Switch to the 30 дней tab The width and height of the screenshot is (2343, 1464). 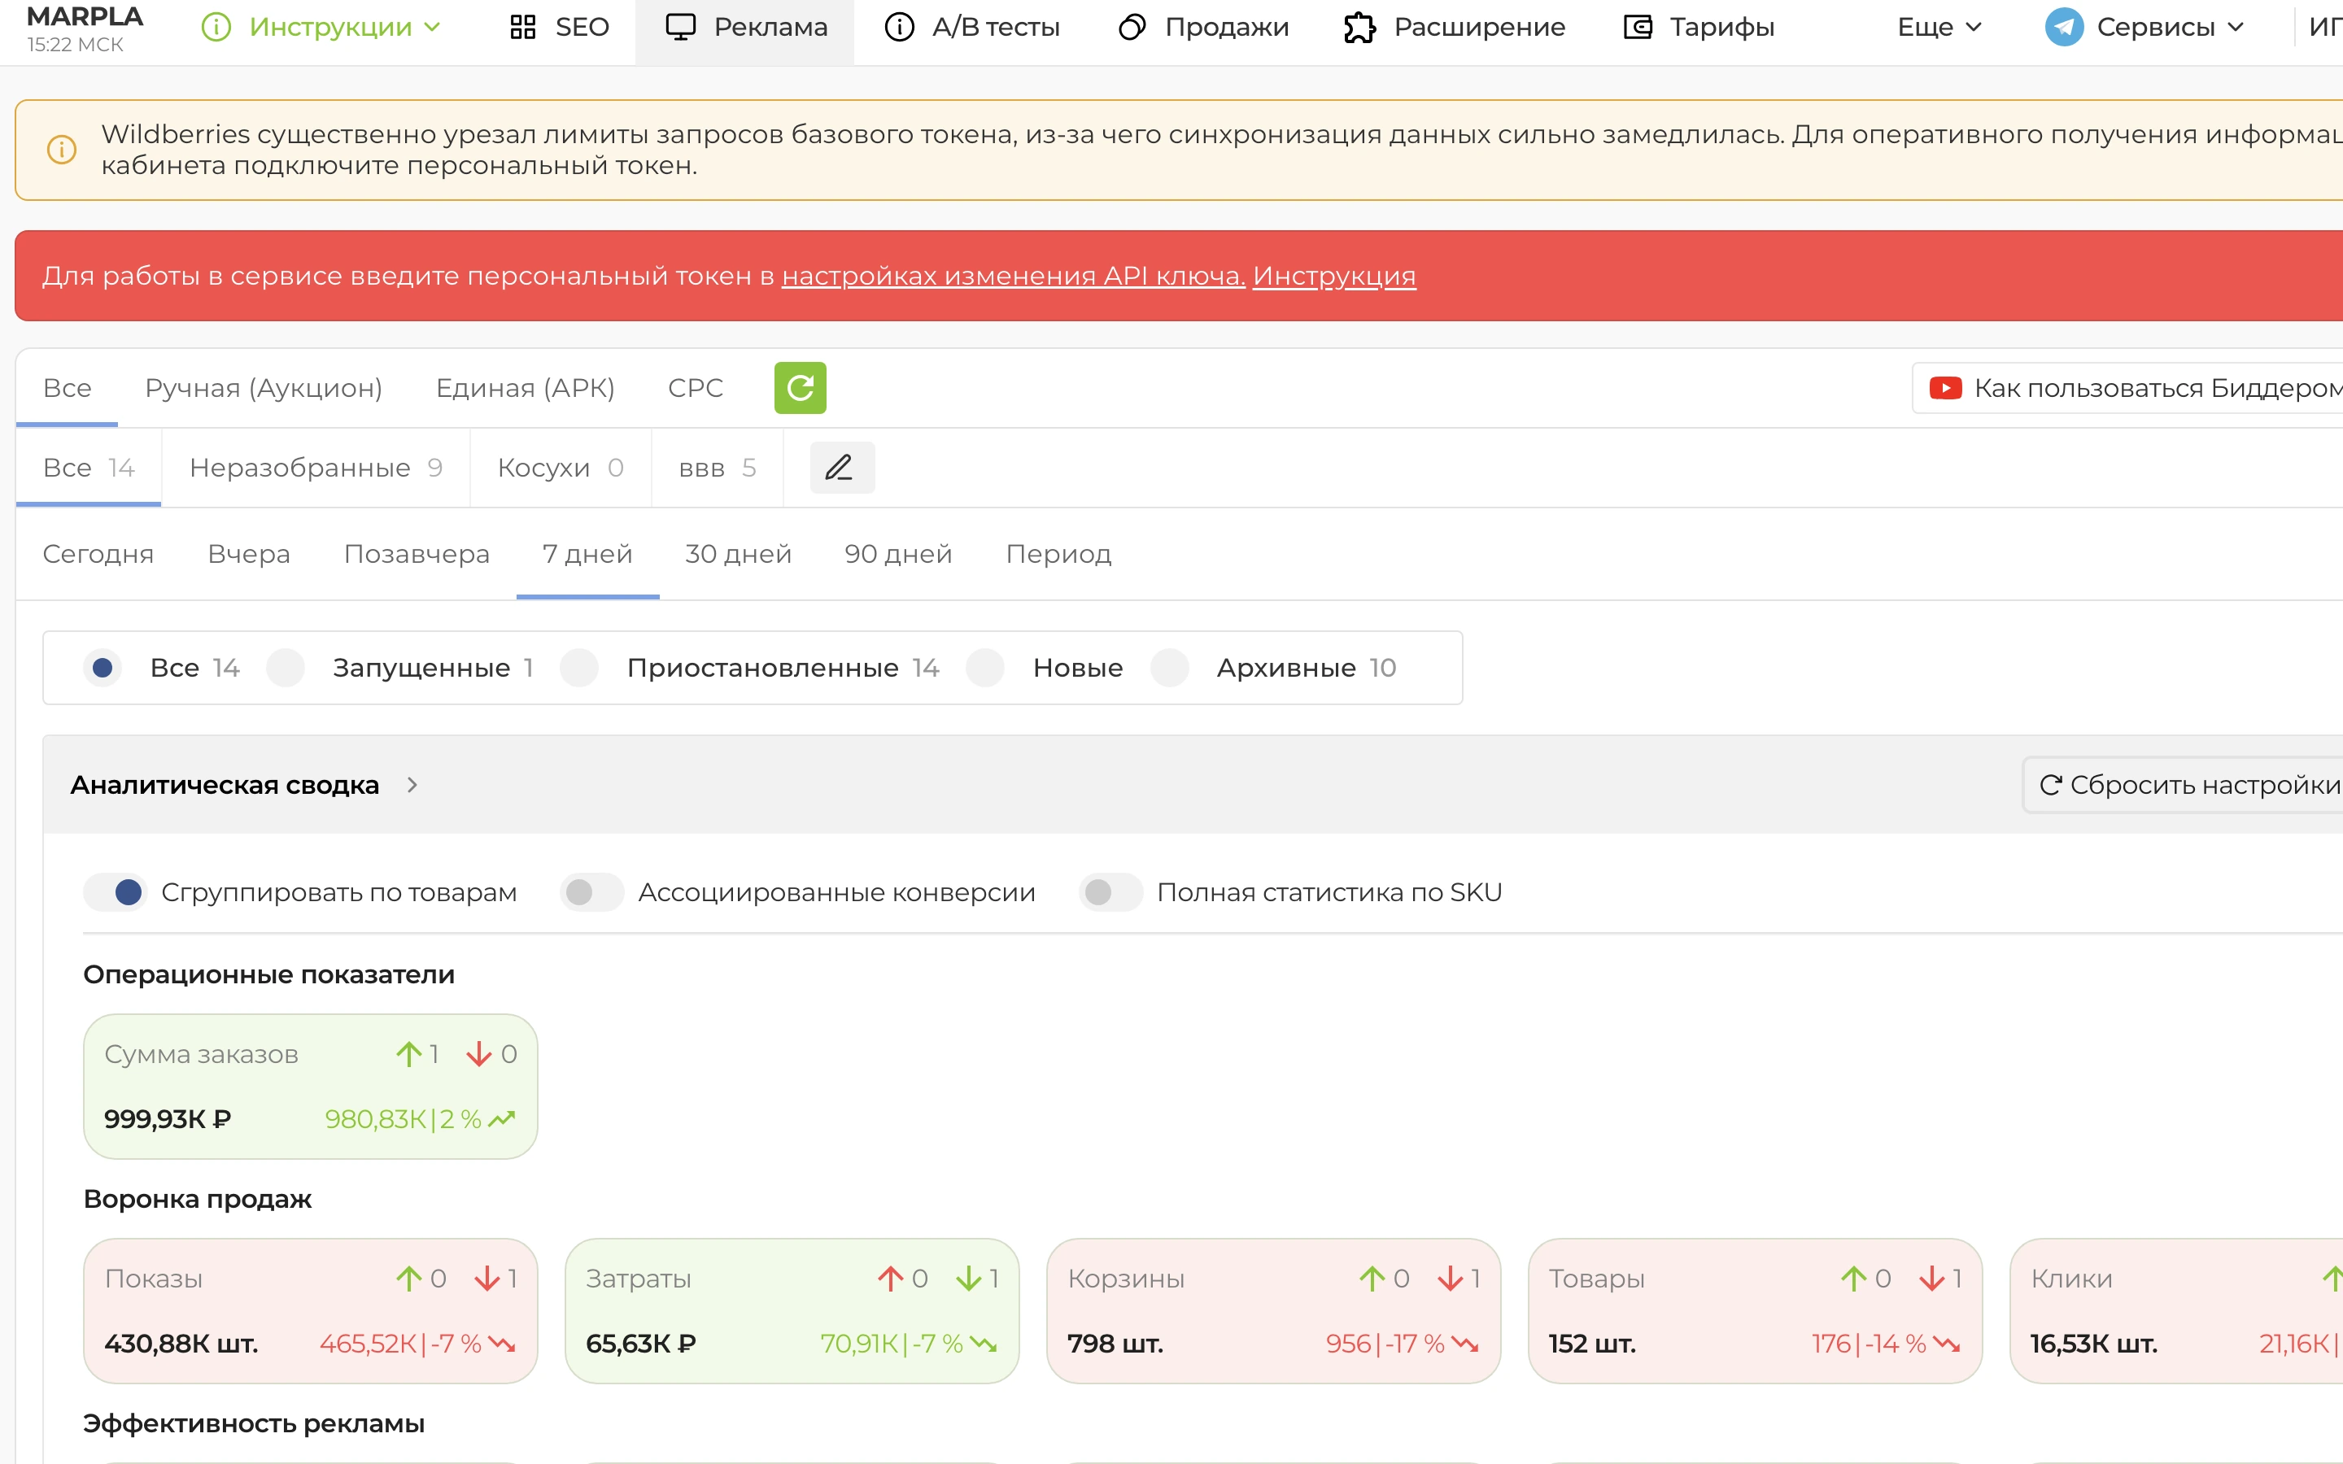click(738, 554)
